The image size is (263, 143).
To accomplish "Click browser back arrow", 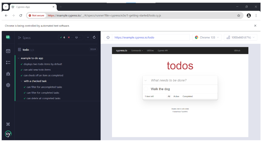I will click(6, 16).
